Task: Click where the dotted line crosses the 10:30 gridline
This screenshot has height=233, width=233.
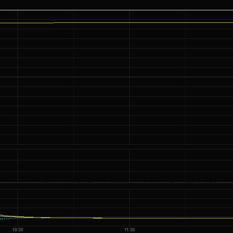Action: (x=17, y=183)
